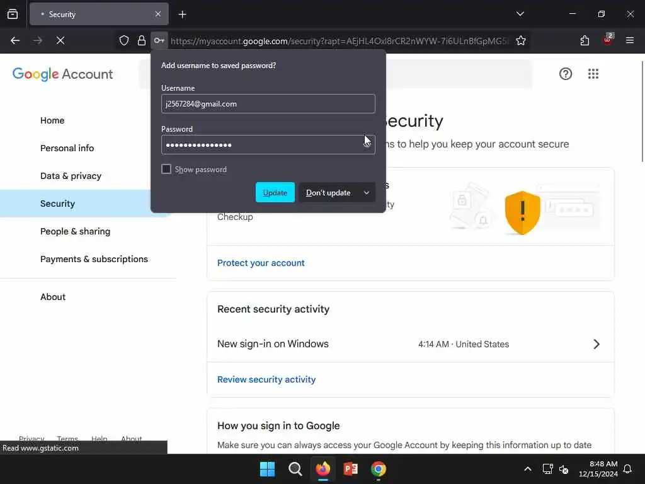
Task: Click the Username field in password popup
Action: pyautogui.click(x=268, y=104)
